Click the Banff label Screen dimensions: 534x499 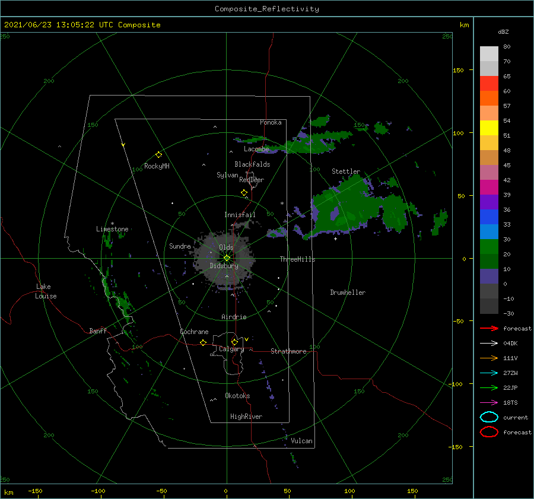98,330
